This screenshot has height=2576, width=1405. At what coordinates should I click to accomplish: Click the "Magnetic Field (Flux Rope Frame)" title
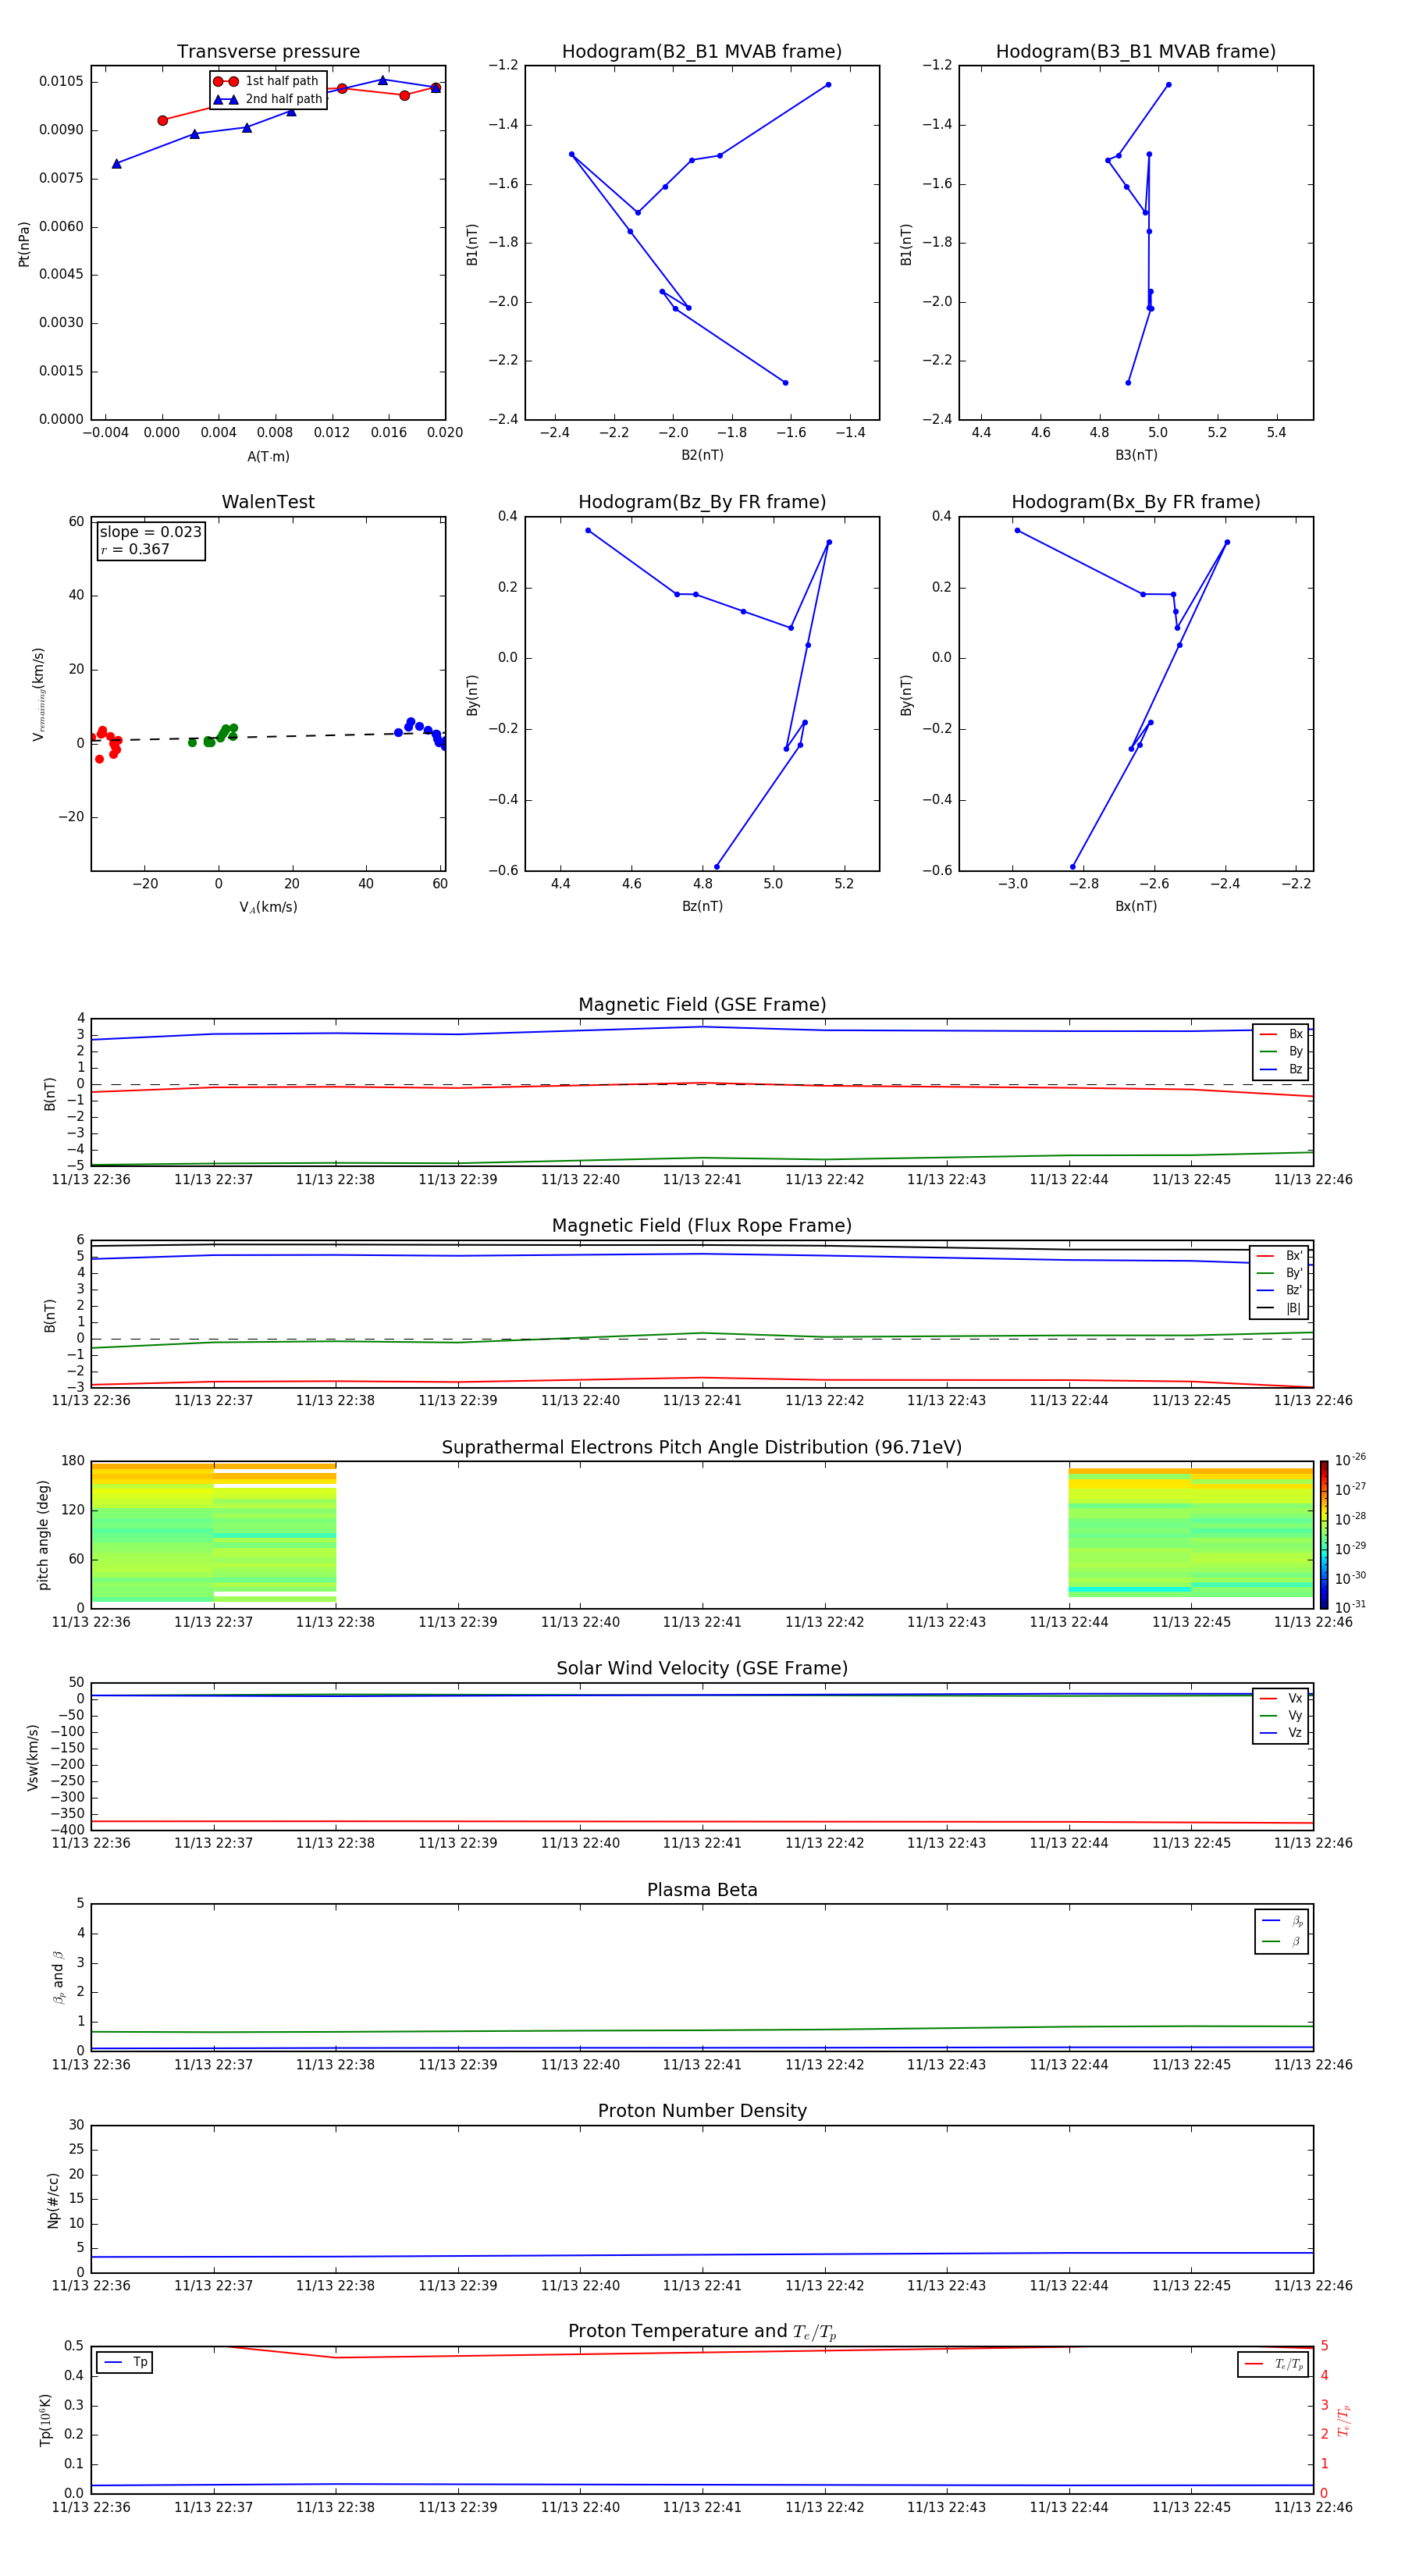702,1226
